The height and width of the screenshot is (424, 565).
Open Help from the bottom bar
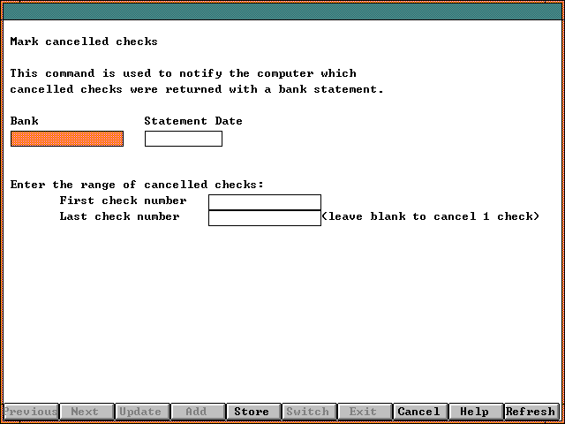474,412
